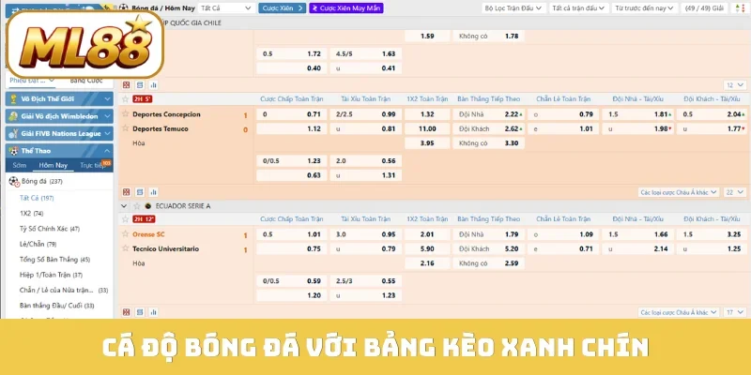Select Đội Nhà 1.79 next goal odds
The height and width of the screenshot is (375, 751).
tap(488, 234)
